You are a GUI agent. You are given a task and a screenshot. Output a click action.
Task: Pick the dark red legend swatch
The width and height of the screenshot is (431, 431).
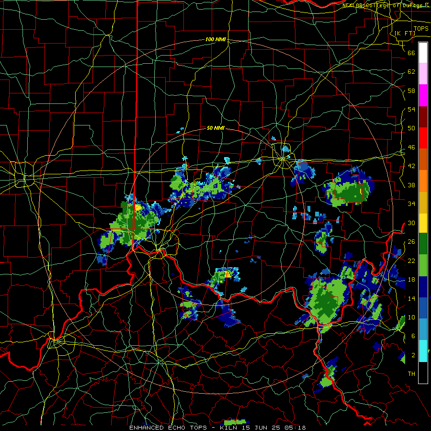(x=423, y=117)
